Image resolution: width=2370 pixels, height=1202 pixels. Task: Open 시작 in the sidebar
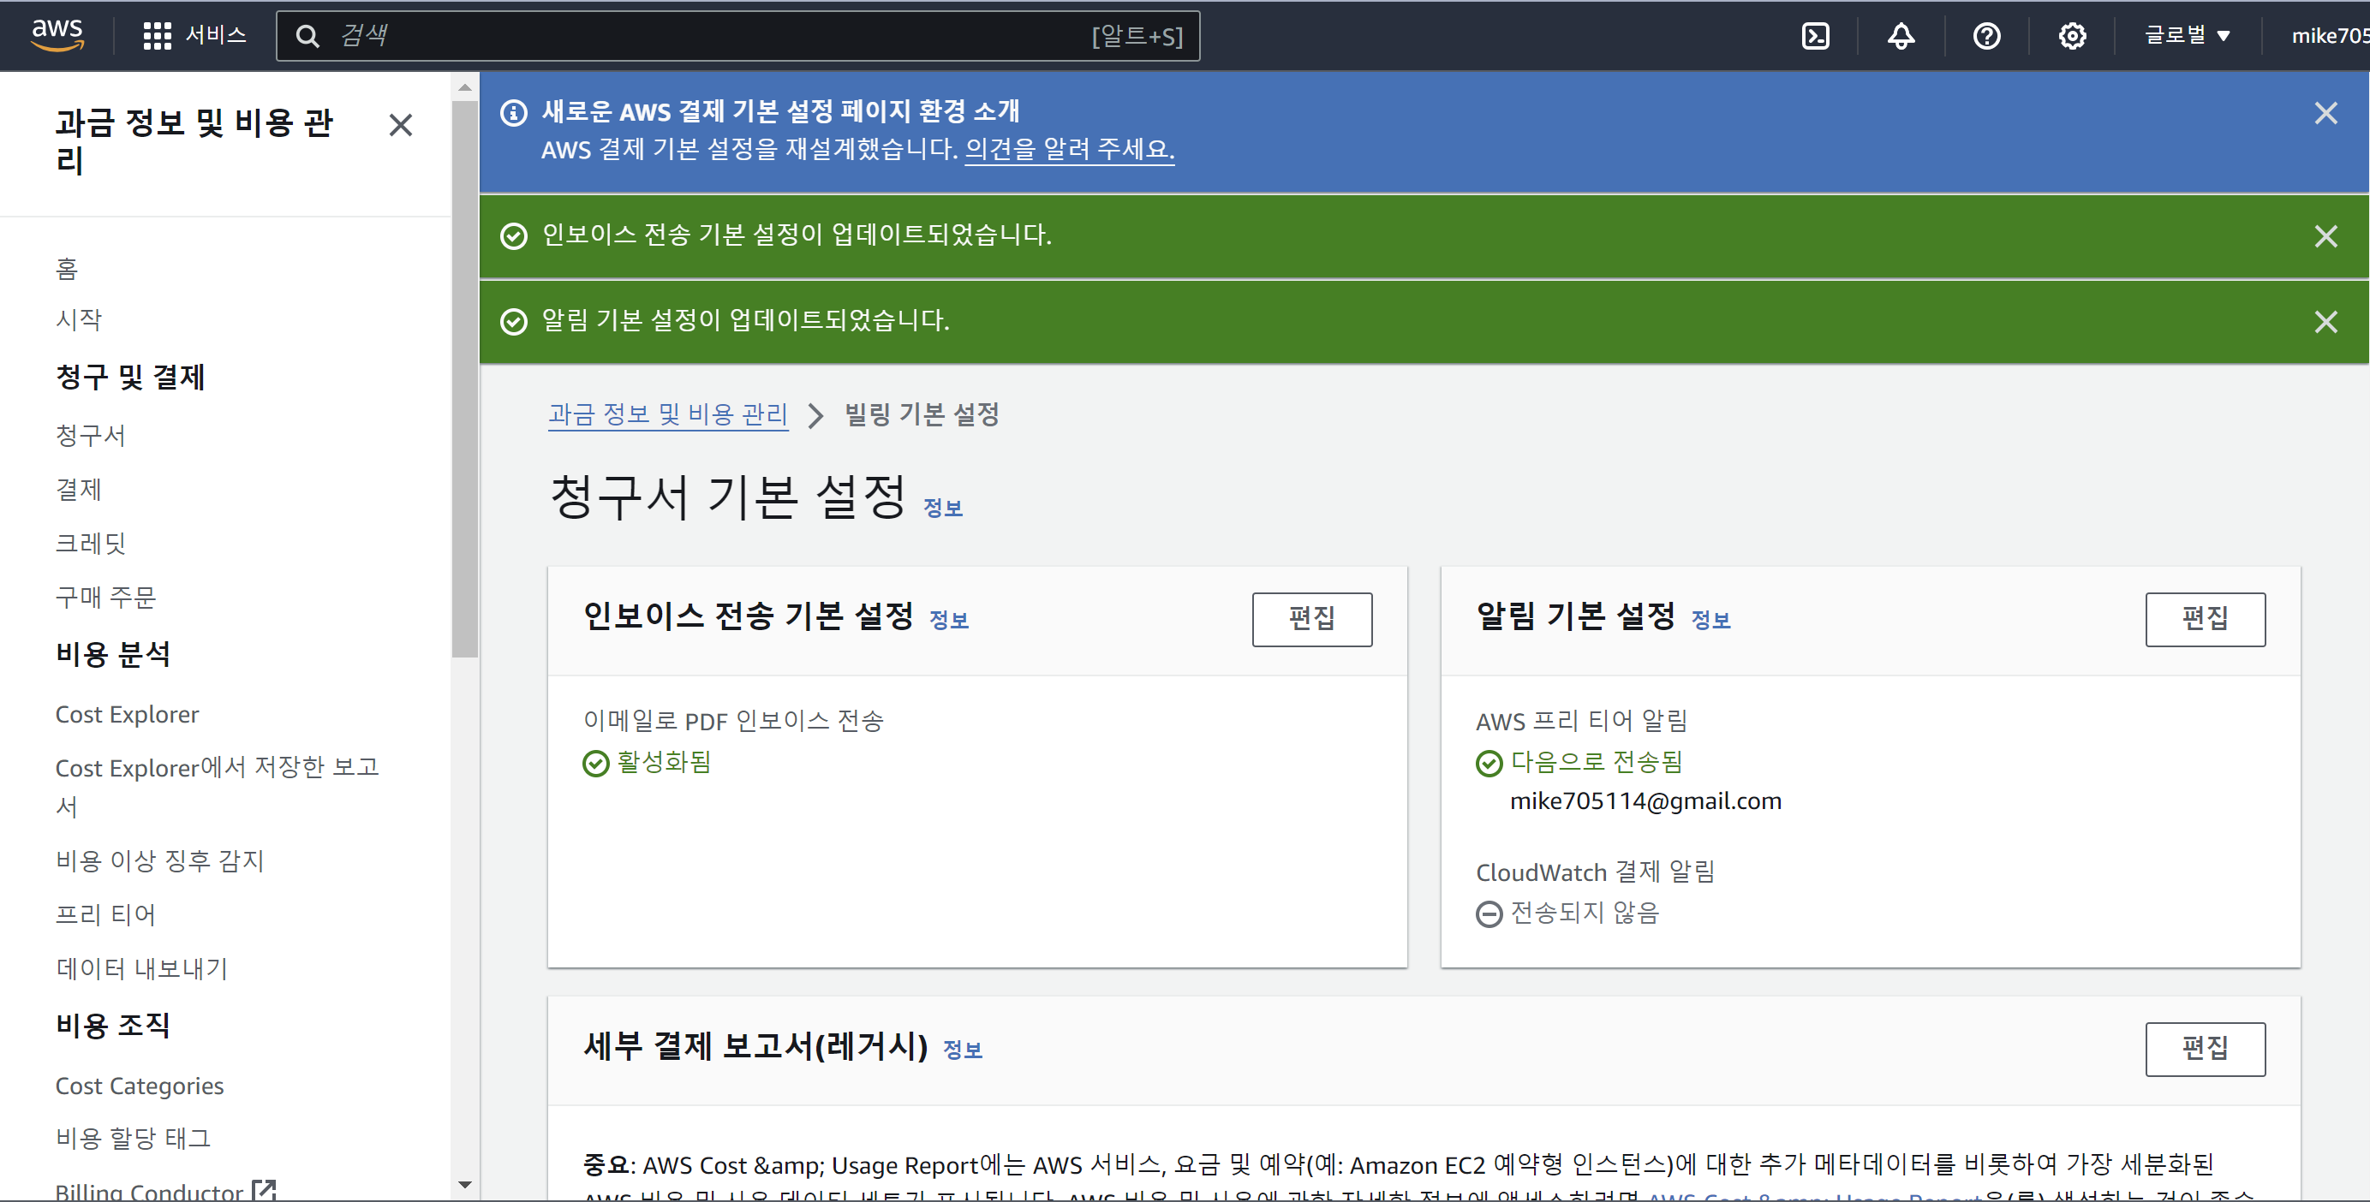pyautogui.click(x=78, y=319)
